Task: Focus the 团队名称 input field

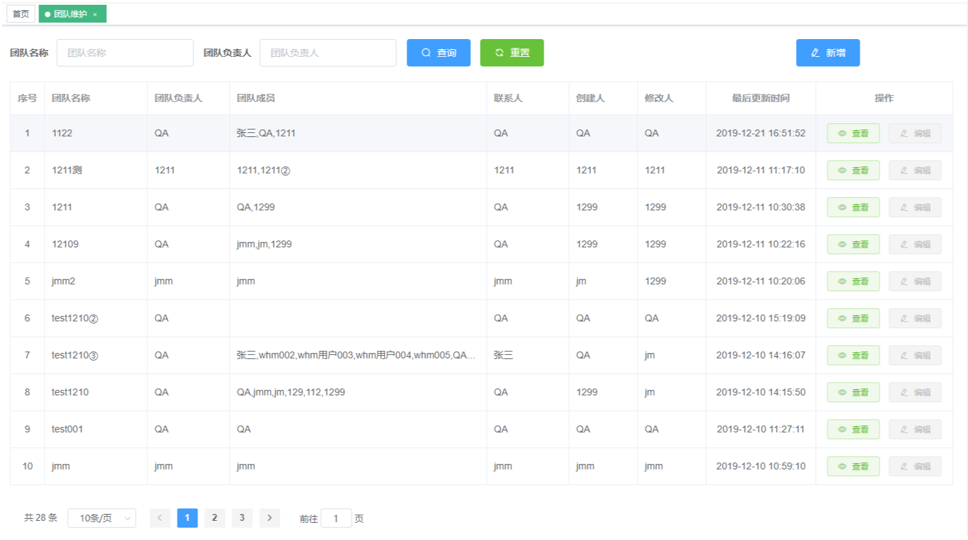Action: 125,53
